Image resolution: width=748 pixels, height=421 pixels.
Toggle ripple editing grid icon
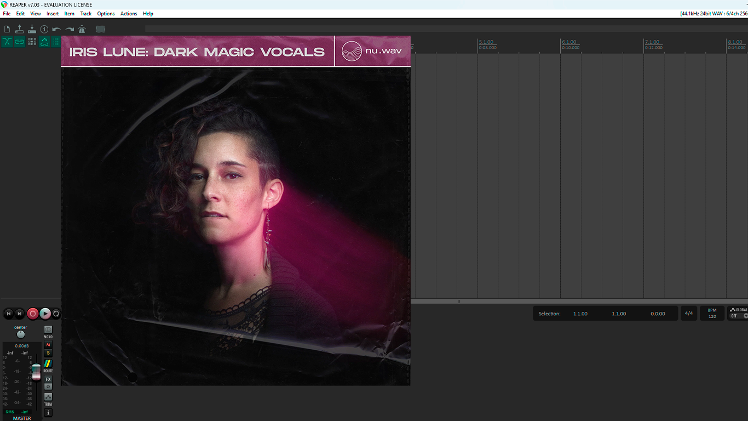pos(32,42)
